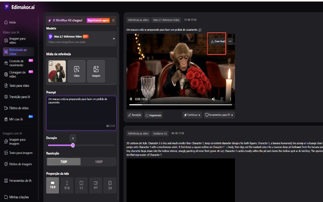Click the Reedição button
This screenshot has width=323, height=202.
click(134, 115)
